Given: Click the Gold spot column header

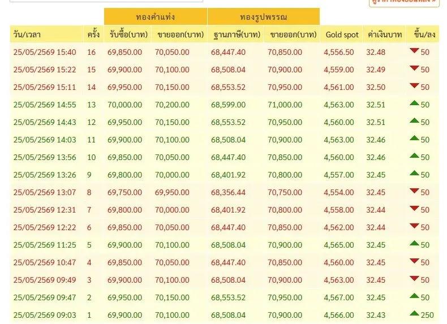Looking at the screenshot, I should click(342, 34).
